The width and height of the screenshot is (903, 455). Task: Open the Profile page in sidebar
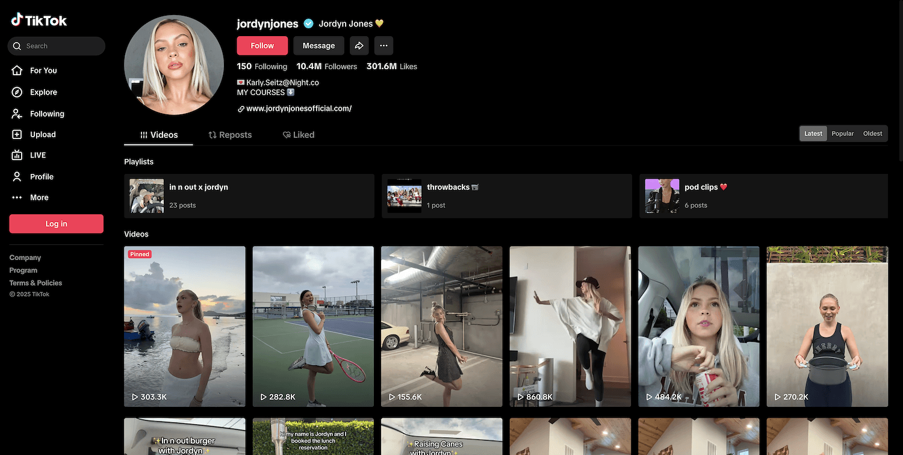point(42,176)
